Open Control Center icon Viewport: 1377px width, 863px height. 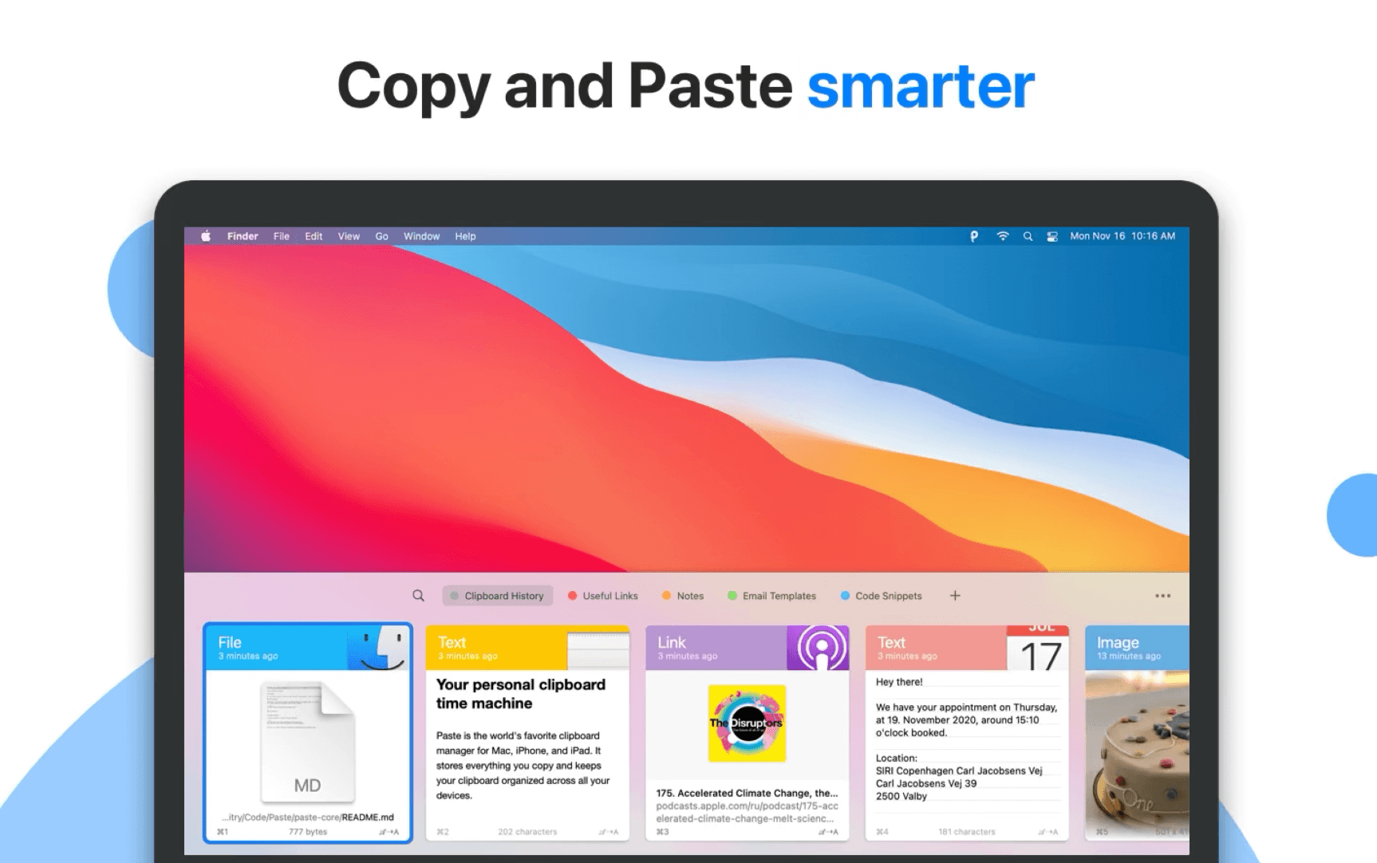(1052, 236)
